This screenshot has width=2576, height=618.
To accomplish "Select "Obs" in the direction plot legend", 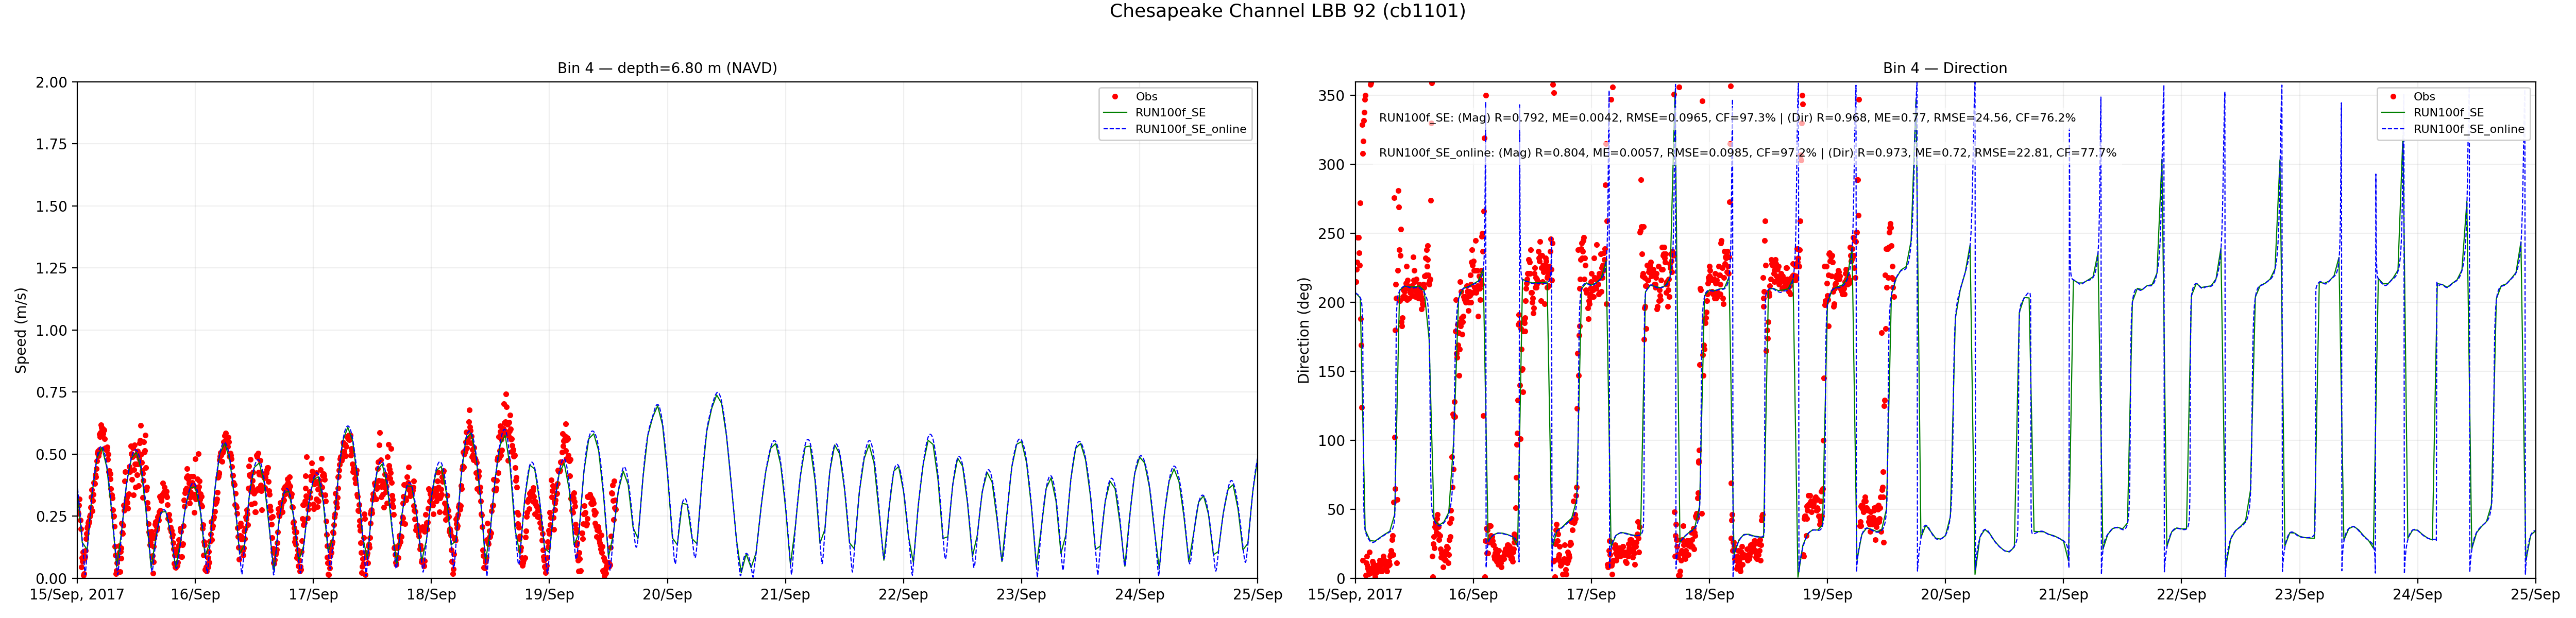I will [2424, 97].
